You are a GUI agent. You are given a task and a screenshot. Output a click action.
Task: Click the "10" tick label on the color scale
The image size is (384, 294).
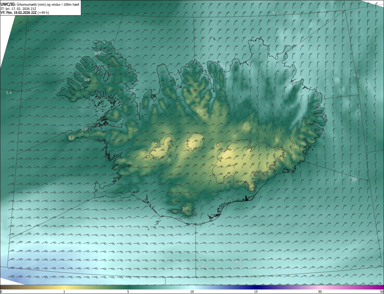pos(192,292)
